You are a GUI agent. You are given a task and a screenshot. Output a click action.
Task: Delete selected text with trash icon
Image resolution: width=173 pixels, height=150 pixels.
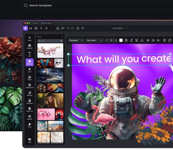[164, 40]
